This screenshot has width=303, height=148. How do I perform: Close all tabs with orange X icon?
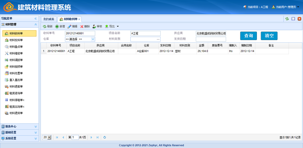[x=299, y=19]
